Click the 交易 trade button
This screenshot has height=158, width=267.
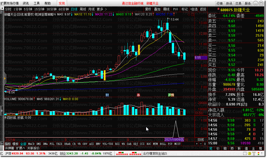[x=238, y=3]
